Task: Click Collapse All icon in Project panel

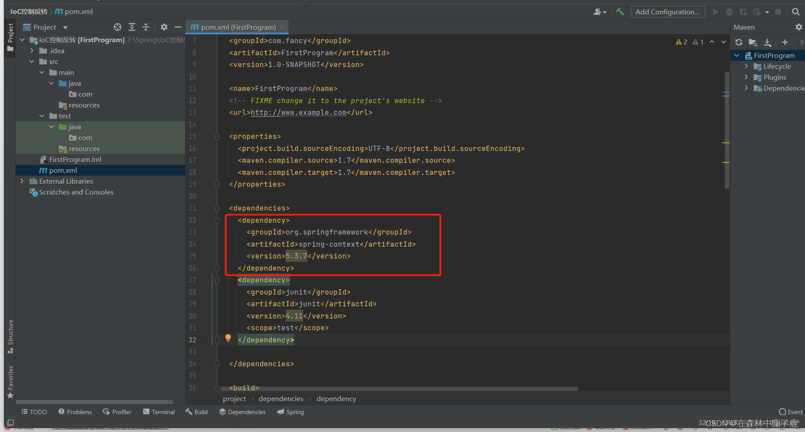Action: (x=146, y=27)
